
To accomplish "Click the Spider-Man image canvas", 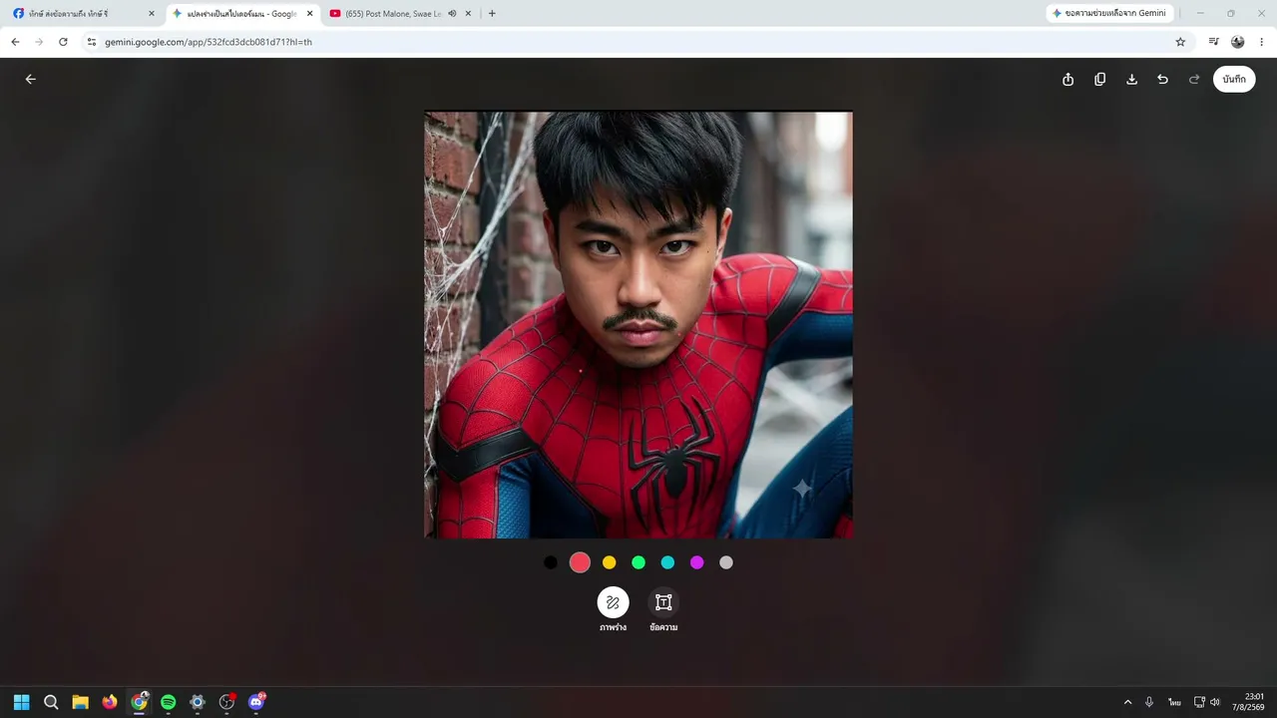I will pos(638,324).
